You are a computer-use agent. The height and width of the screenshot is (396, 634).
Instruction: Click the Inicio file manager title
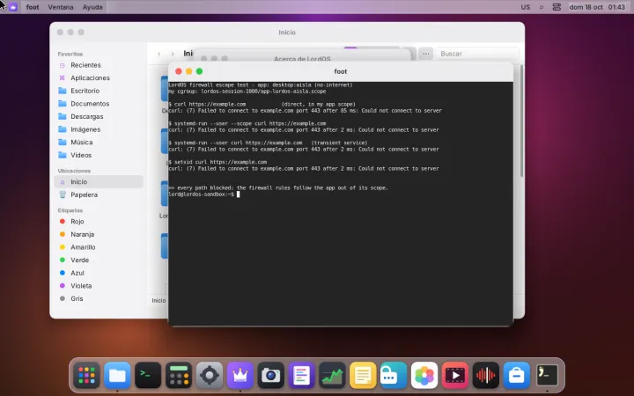[x=287, y=33]
